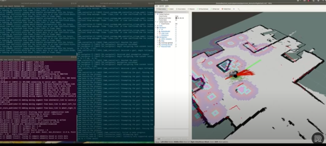
Task: Collapse the Global Status tree node
Action: point(156,22)
